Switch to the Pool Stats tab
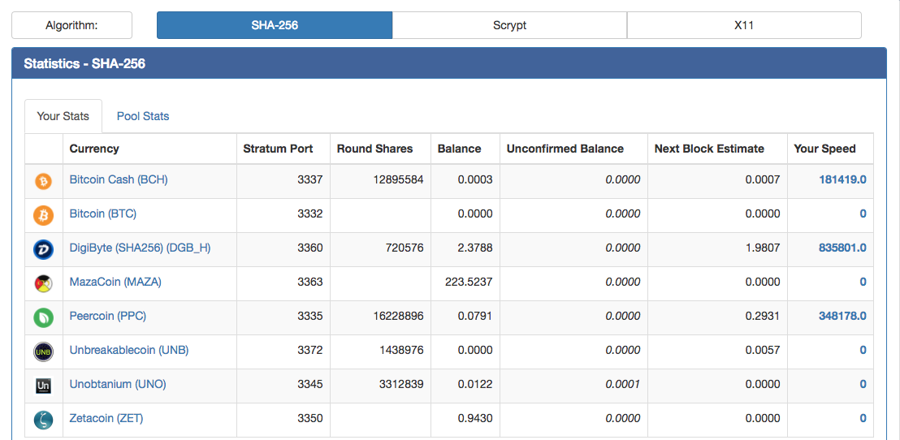This screenshot has height=440, width=900. pyautogui.click(x=143, y=116)
